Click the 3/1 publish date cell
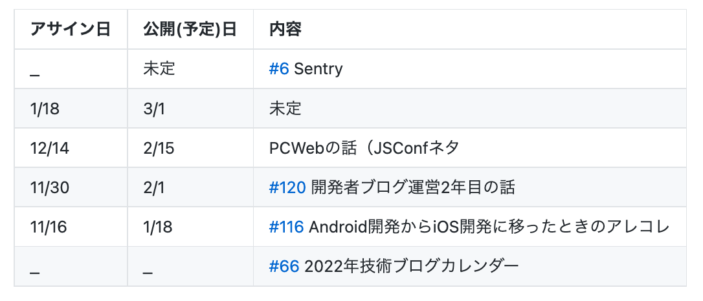Viewport: 703px width, 301px height. (x=190, y=109)
